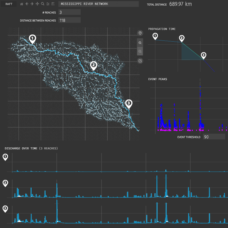Click reach 2 pin in discharge panel
This screenshot has width=228, height=228.
pos(5,183)
